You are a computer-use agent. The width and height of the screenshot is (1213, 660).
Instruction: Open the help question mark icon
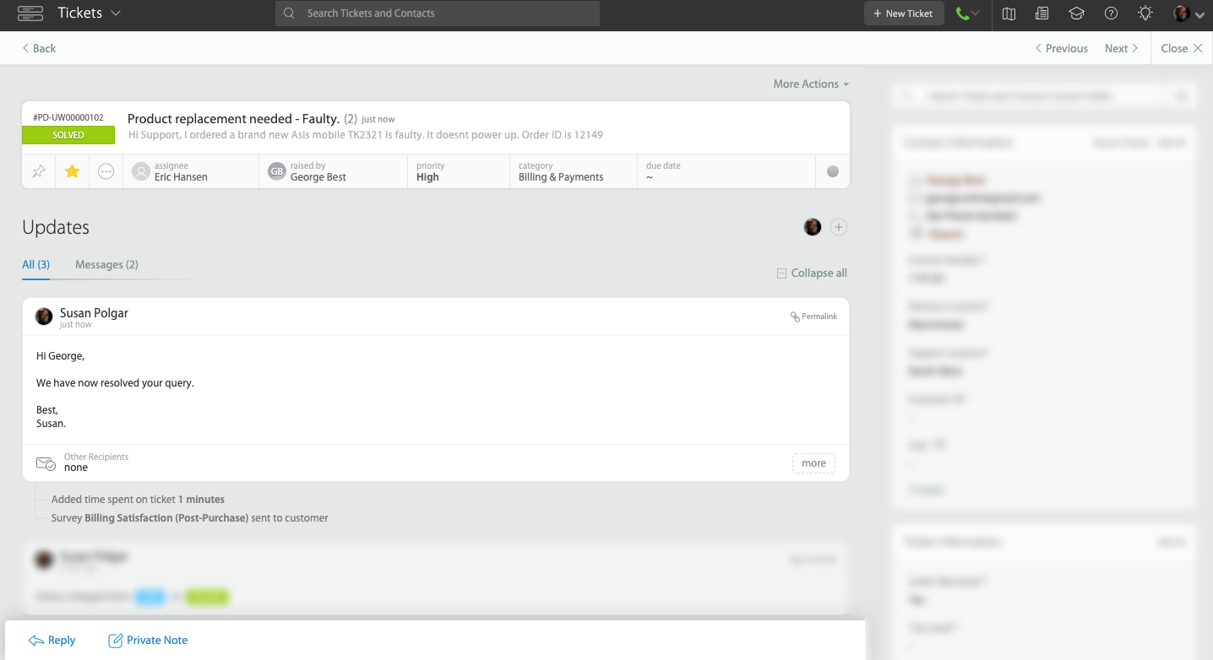(1110, 14)
